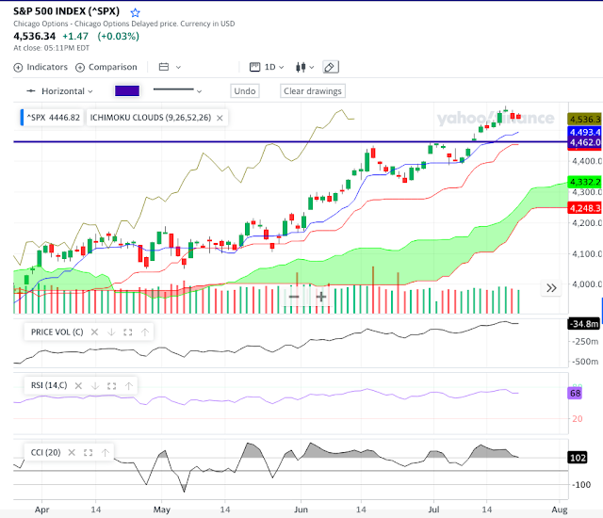The width and height of the screenshot is (603, 518).
Task: Open the Comparison menu
Action: (x=106, y=67)
